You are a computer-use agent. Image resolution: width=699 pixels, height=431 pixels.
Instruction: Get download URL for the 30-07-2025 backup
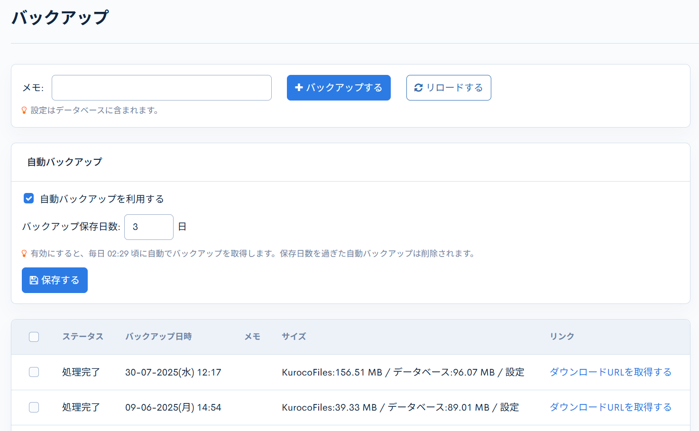[610, 372]
